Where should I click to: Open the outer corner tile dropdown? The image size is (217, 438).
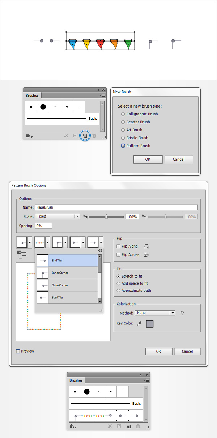click(30, 242)
